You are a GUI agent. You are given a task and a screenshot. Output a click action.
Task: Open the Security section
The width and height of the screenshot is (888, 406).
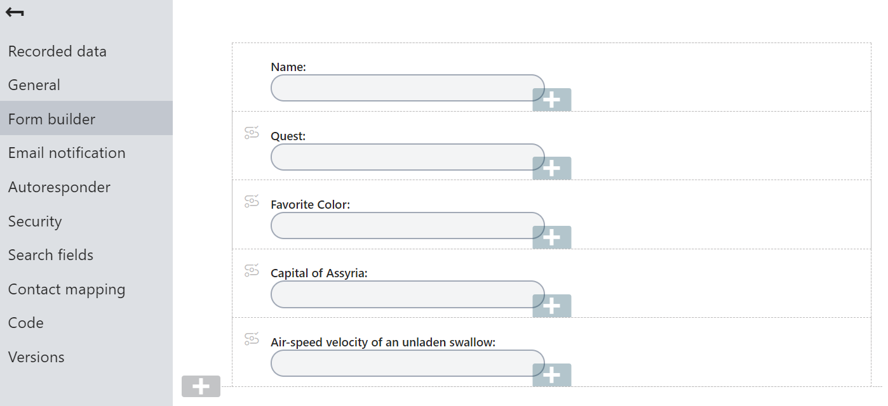coord(35,221)
